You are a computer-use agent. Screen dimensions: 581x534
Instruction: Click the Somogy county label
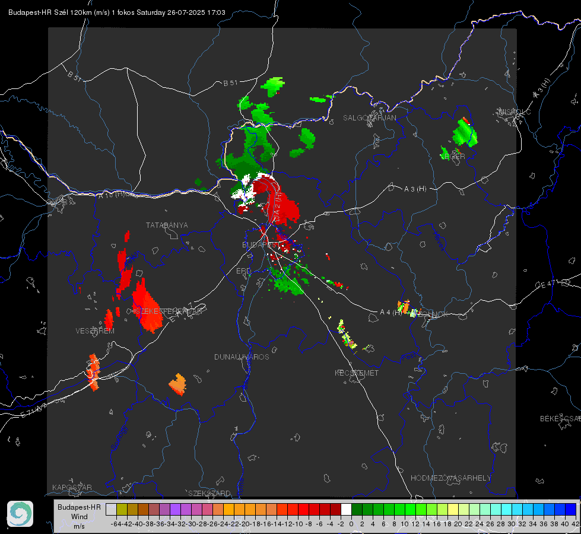[x=119, y=438]
